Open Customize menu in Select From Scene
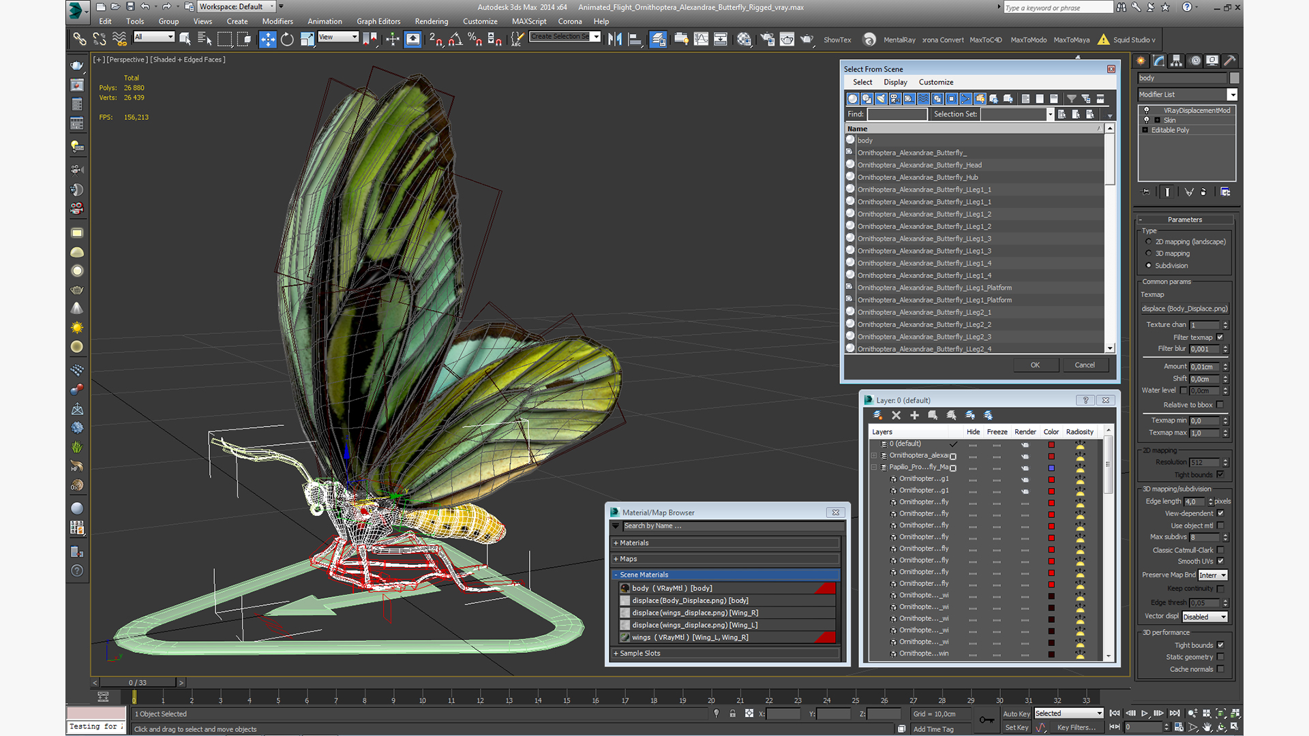This screenshot has width=1309, height=736. [936, 82]
